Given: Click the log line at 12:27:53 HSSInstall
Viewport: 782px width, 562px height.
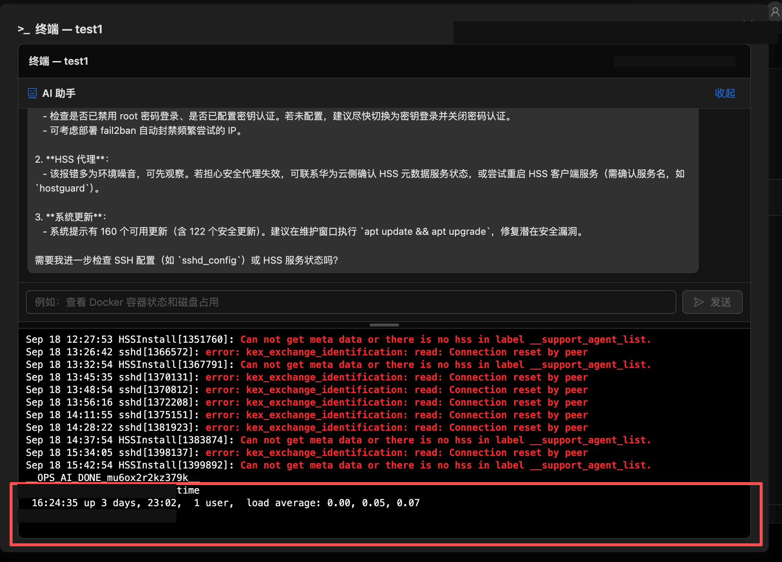Looking at the screenshot, I should point(338,339).
